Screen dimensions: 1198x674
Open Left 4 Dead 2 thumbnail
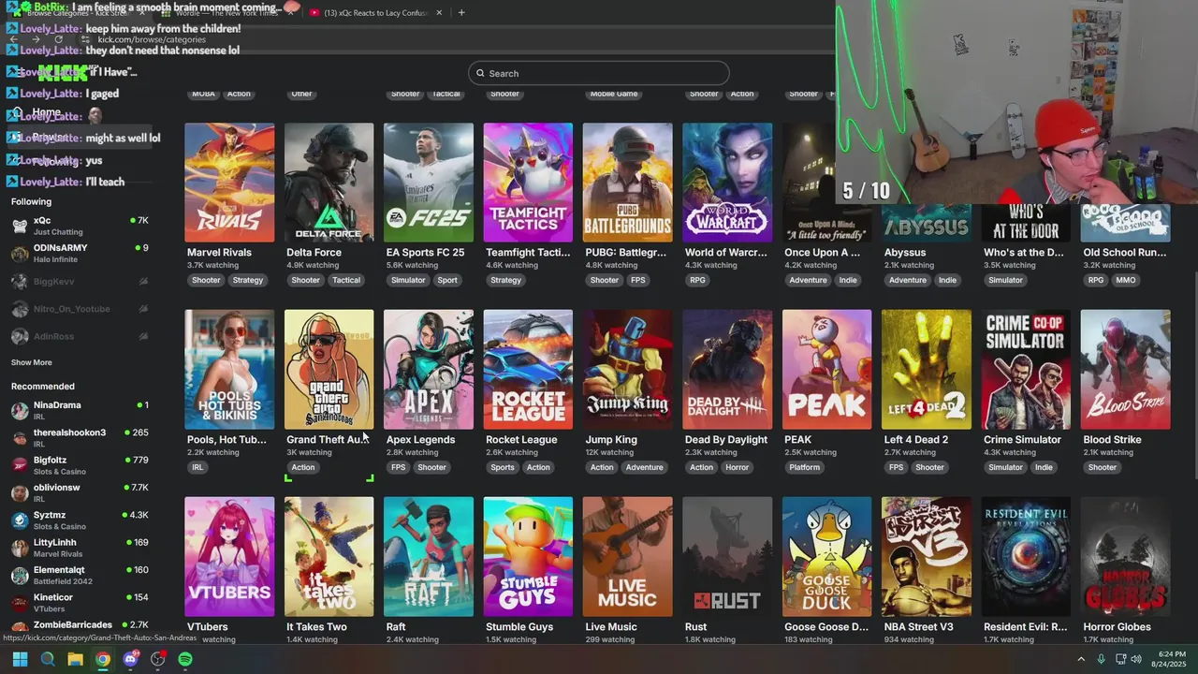[926, 370]
